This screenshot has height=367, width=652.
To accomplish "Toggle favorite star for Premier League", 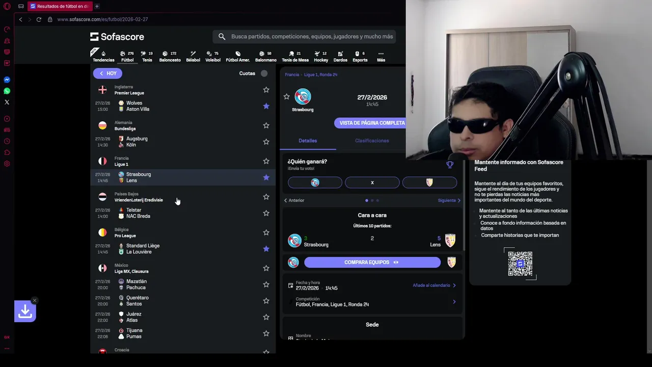I will (266, 90).
